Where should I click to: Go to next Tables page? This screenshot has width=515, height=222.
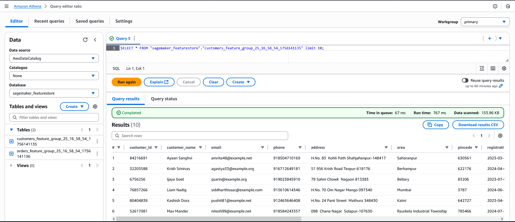pyautogui.click(x=97, y=130)
